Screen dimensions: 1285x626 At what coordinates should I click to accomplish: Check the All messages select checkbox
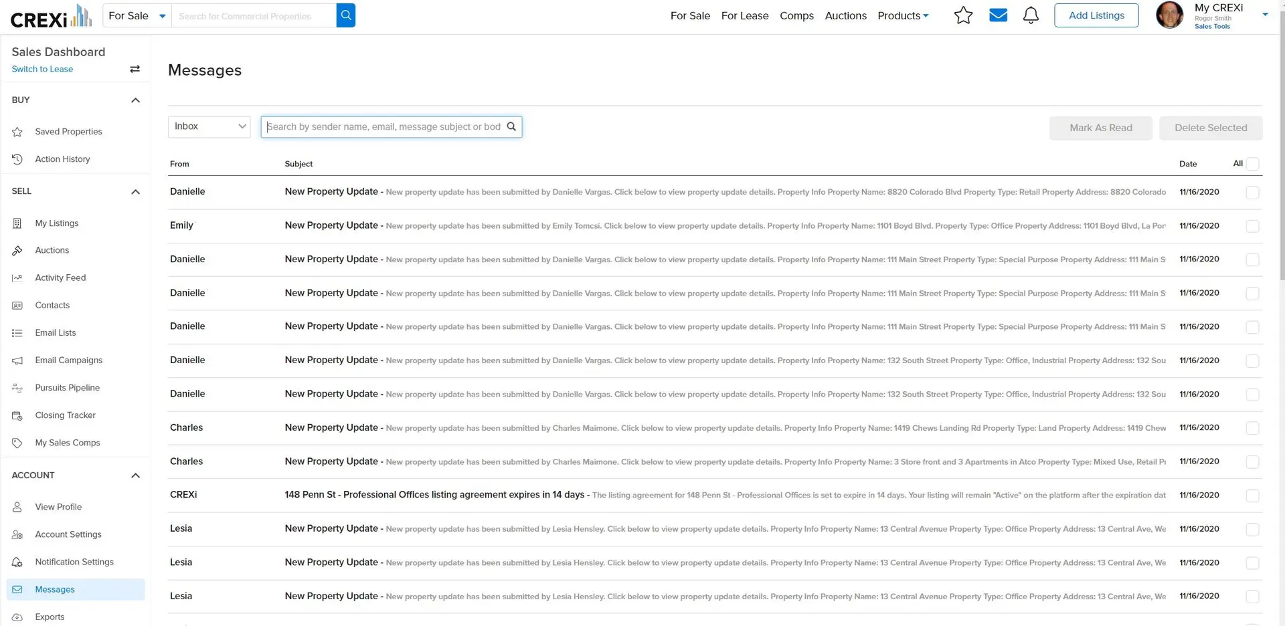[x=1252, y=164]
